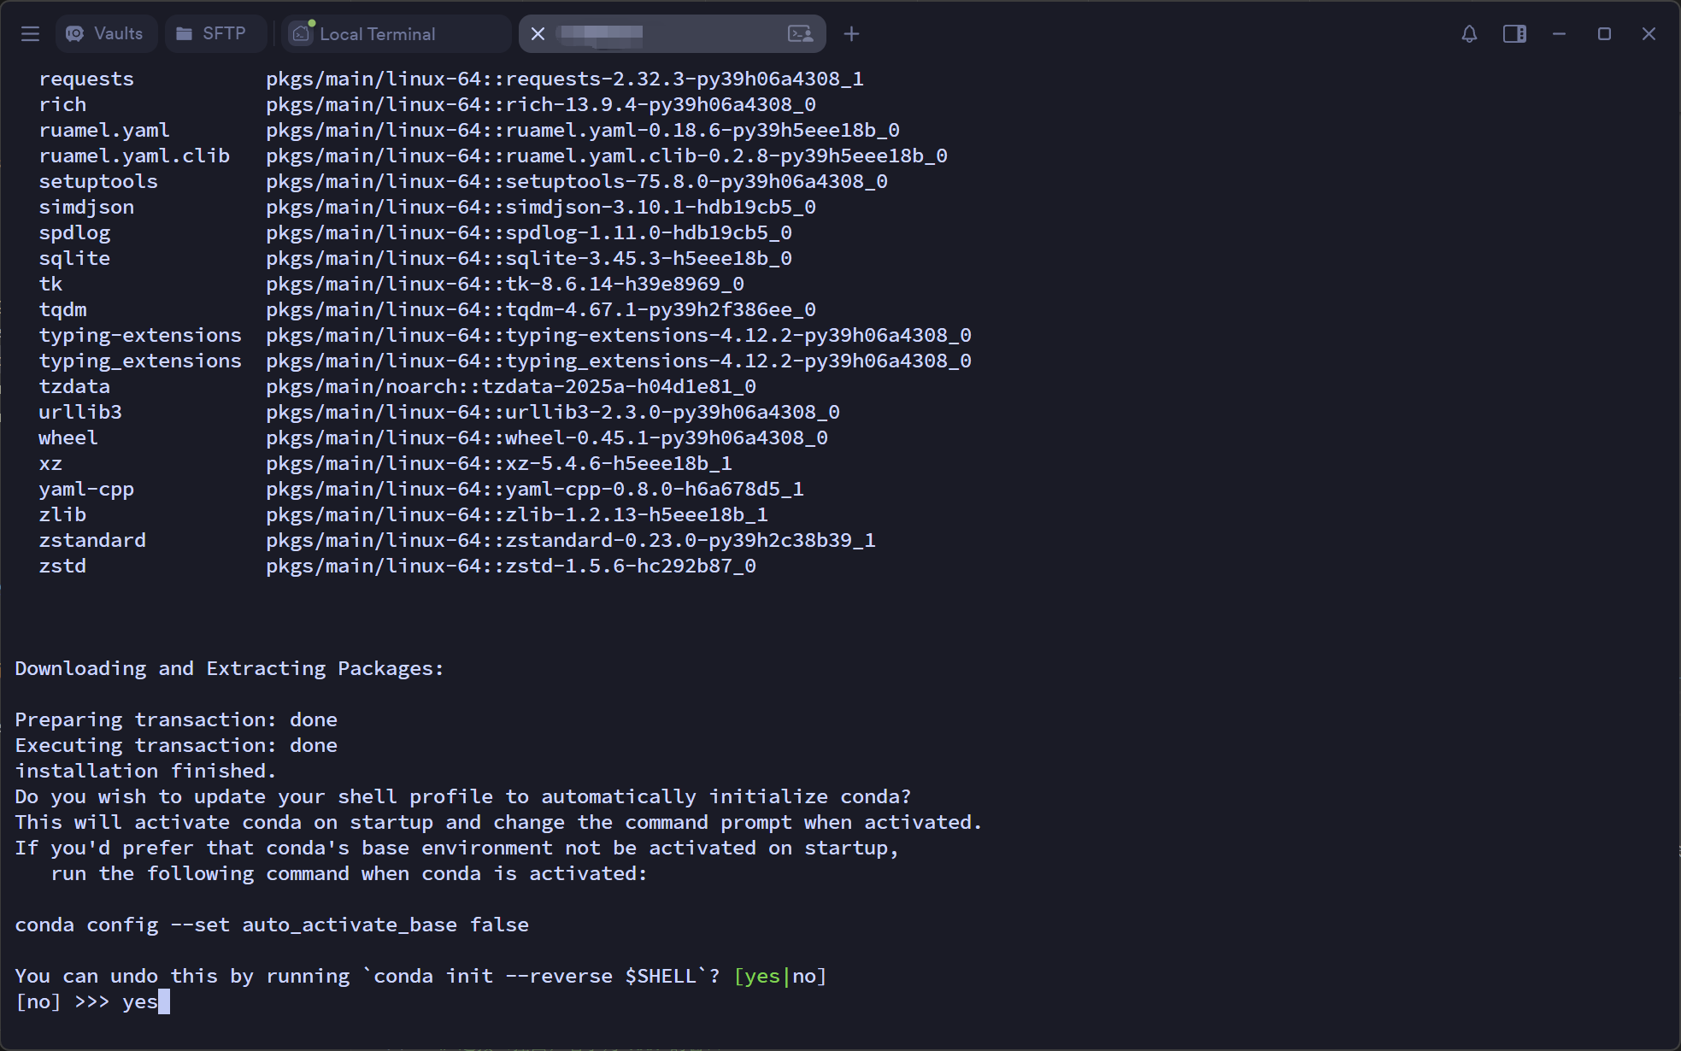Maximize the Termius window

pos(1604,34)
